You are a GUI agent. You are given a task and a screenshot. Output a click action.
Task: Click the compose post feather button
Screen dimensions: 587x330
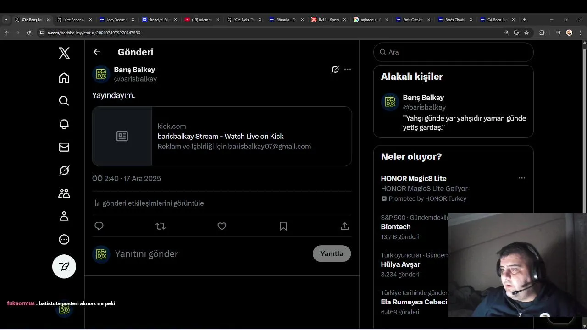(x=64, y=266)
